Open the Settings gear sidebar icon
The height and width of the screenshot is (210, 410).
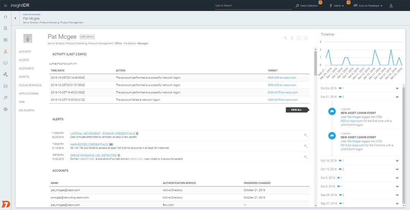tap(5, 109)
